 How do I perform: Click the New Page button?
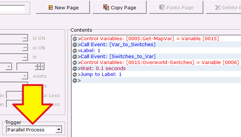pyautogui.click(x=63, y=7)
